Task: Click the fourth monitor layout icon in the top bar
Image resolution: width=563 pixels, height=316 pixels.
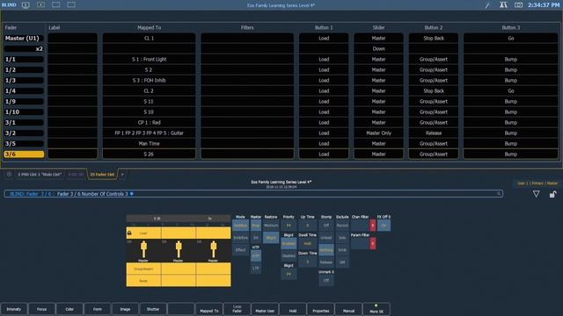Action: (x=71, y=5)
